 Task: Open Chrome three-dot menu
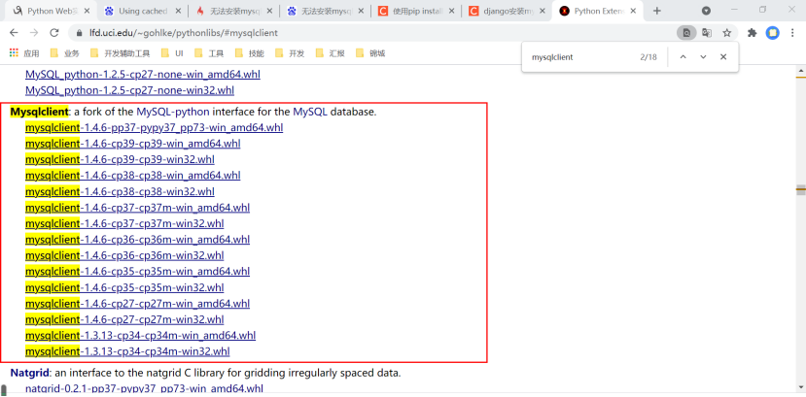pos(792,33)
